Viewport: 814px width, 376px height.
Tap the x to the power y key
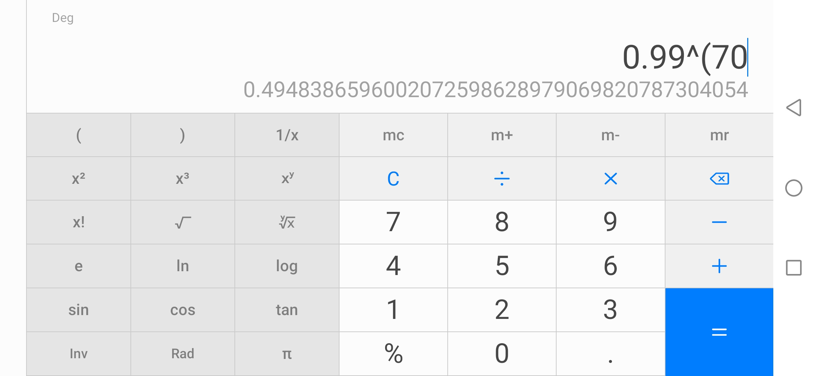click(287, 179)
